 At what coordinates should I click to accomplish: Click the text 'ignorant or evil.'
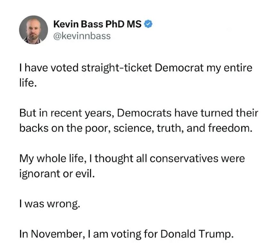click(57, 174)
